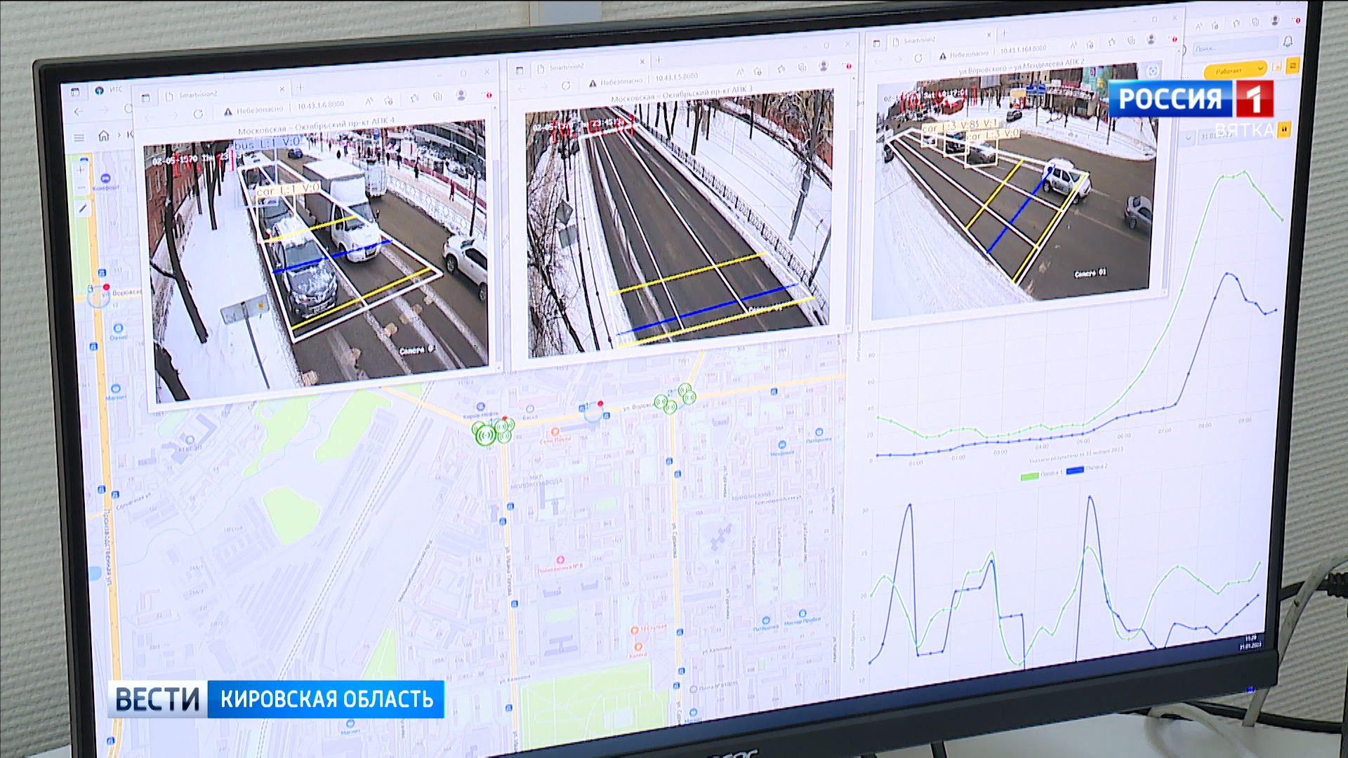Click the ruler/pencil tool on the map sidebar
The image size is (1348, 758).
(x=83, y=208)
